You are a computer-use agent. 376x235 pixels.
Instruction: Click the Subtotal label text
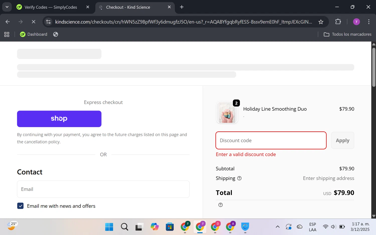pyautogui.click(x=225, y=169)
